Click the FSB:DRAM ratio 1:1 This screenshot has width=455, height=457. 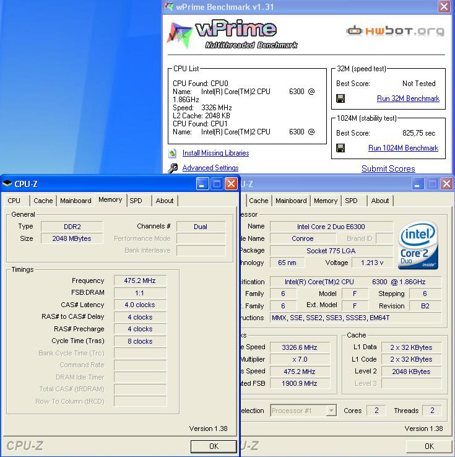[x=140, y=293]
